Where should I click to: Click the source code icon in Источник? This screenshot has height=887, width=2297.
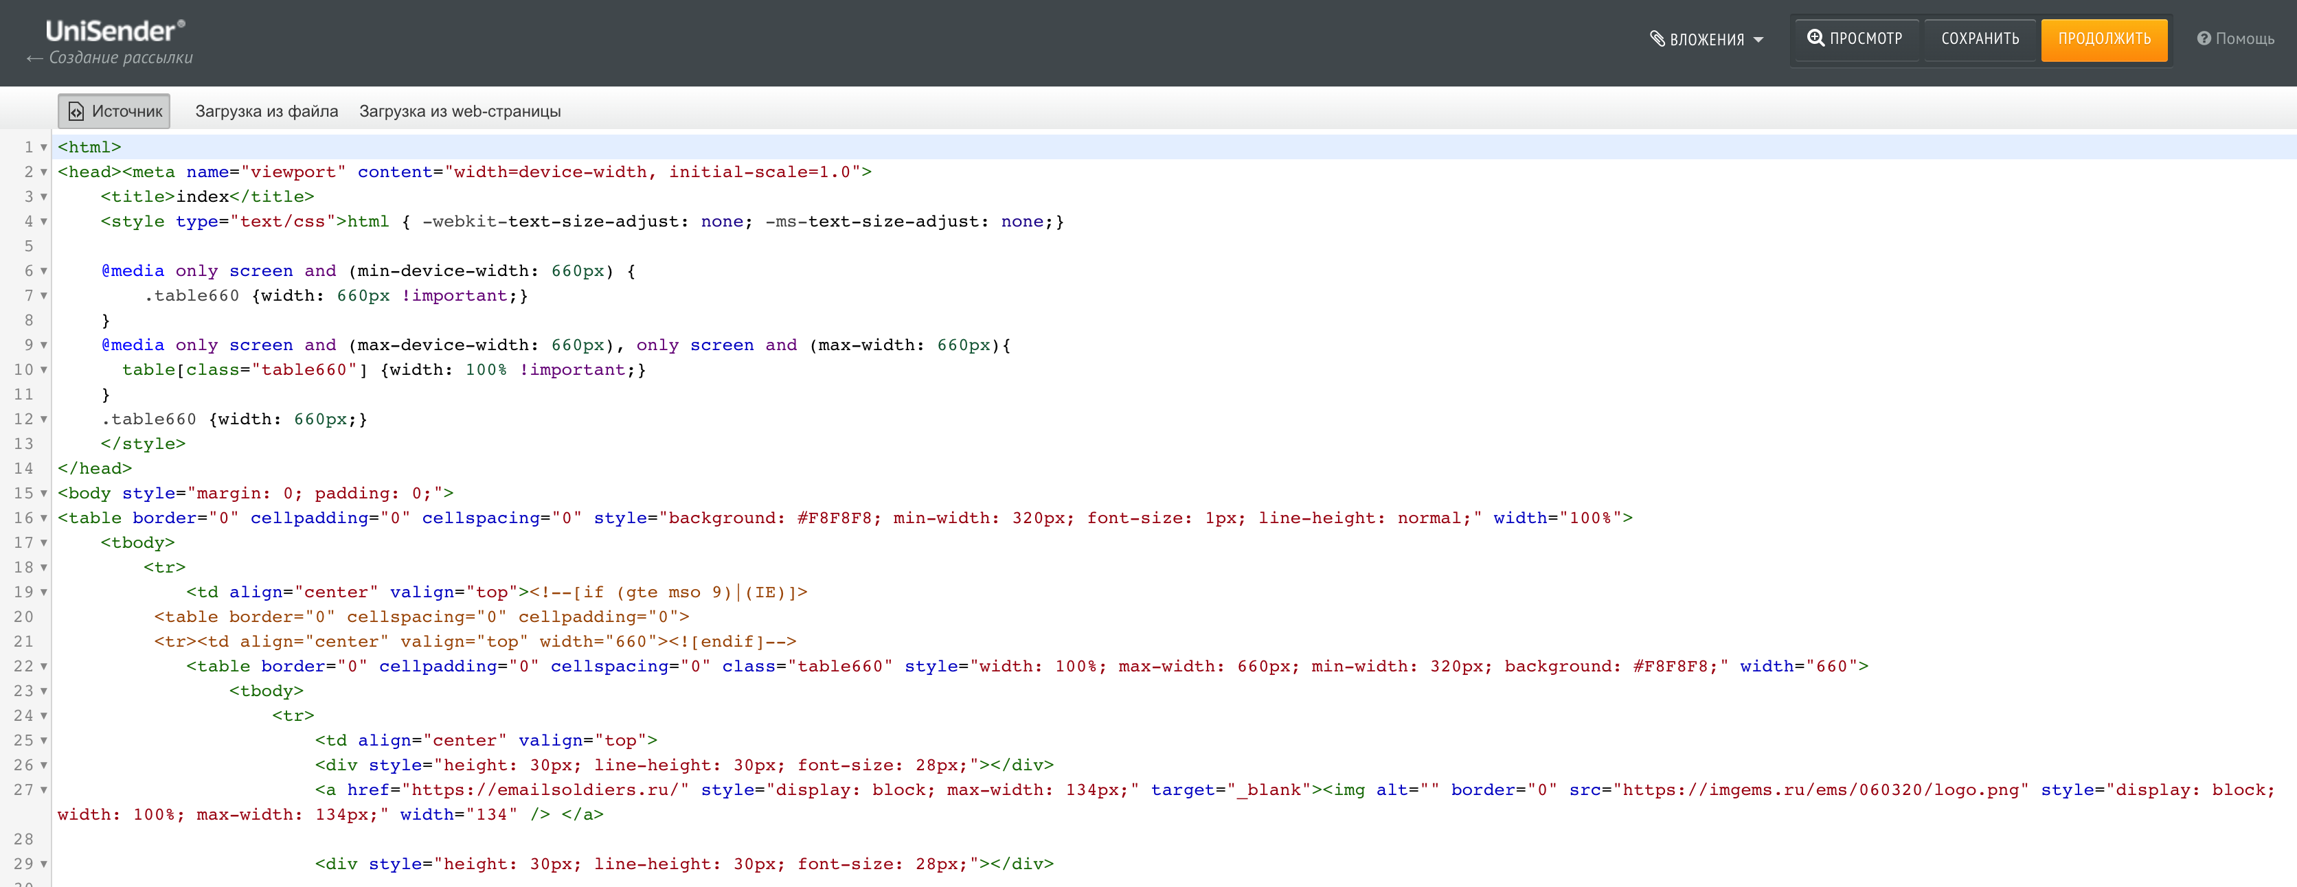pyautogui.click(x=77, y=111)
